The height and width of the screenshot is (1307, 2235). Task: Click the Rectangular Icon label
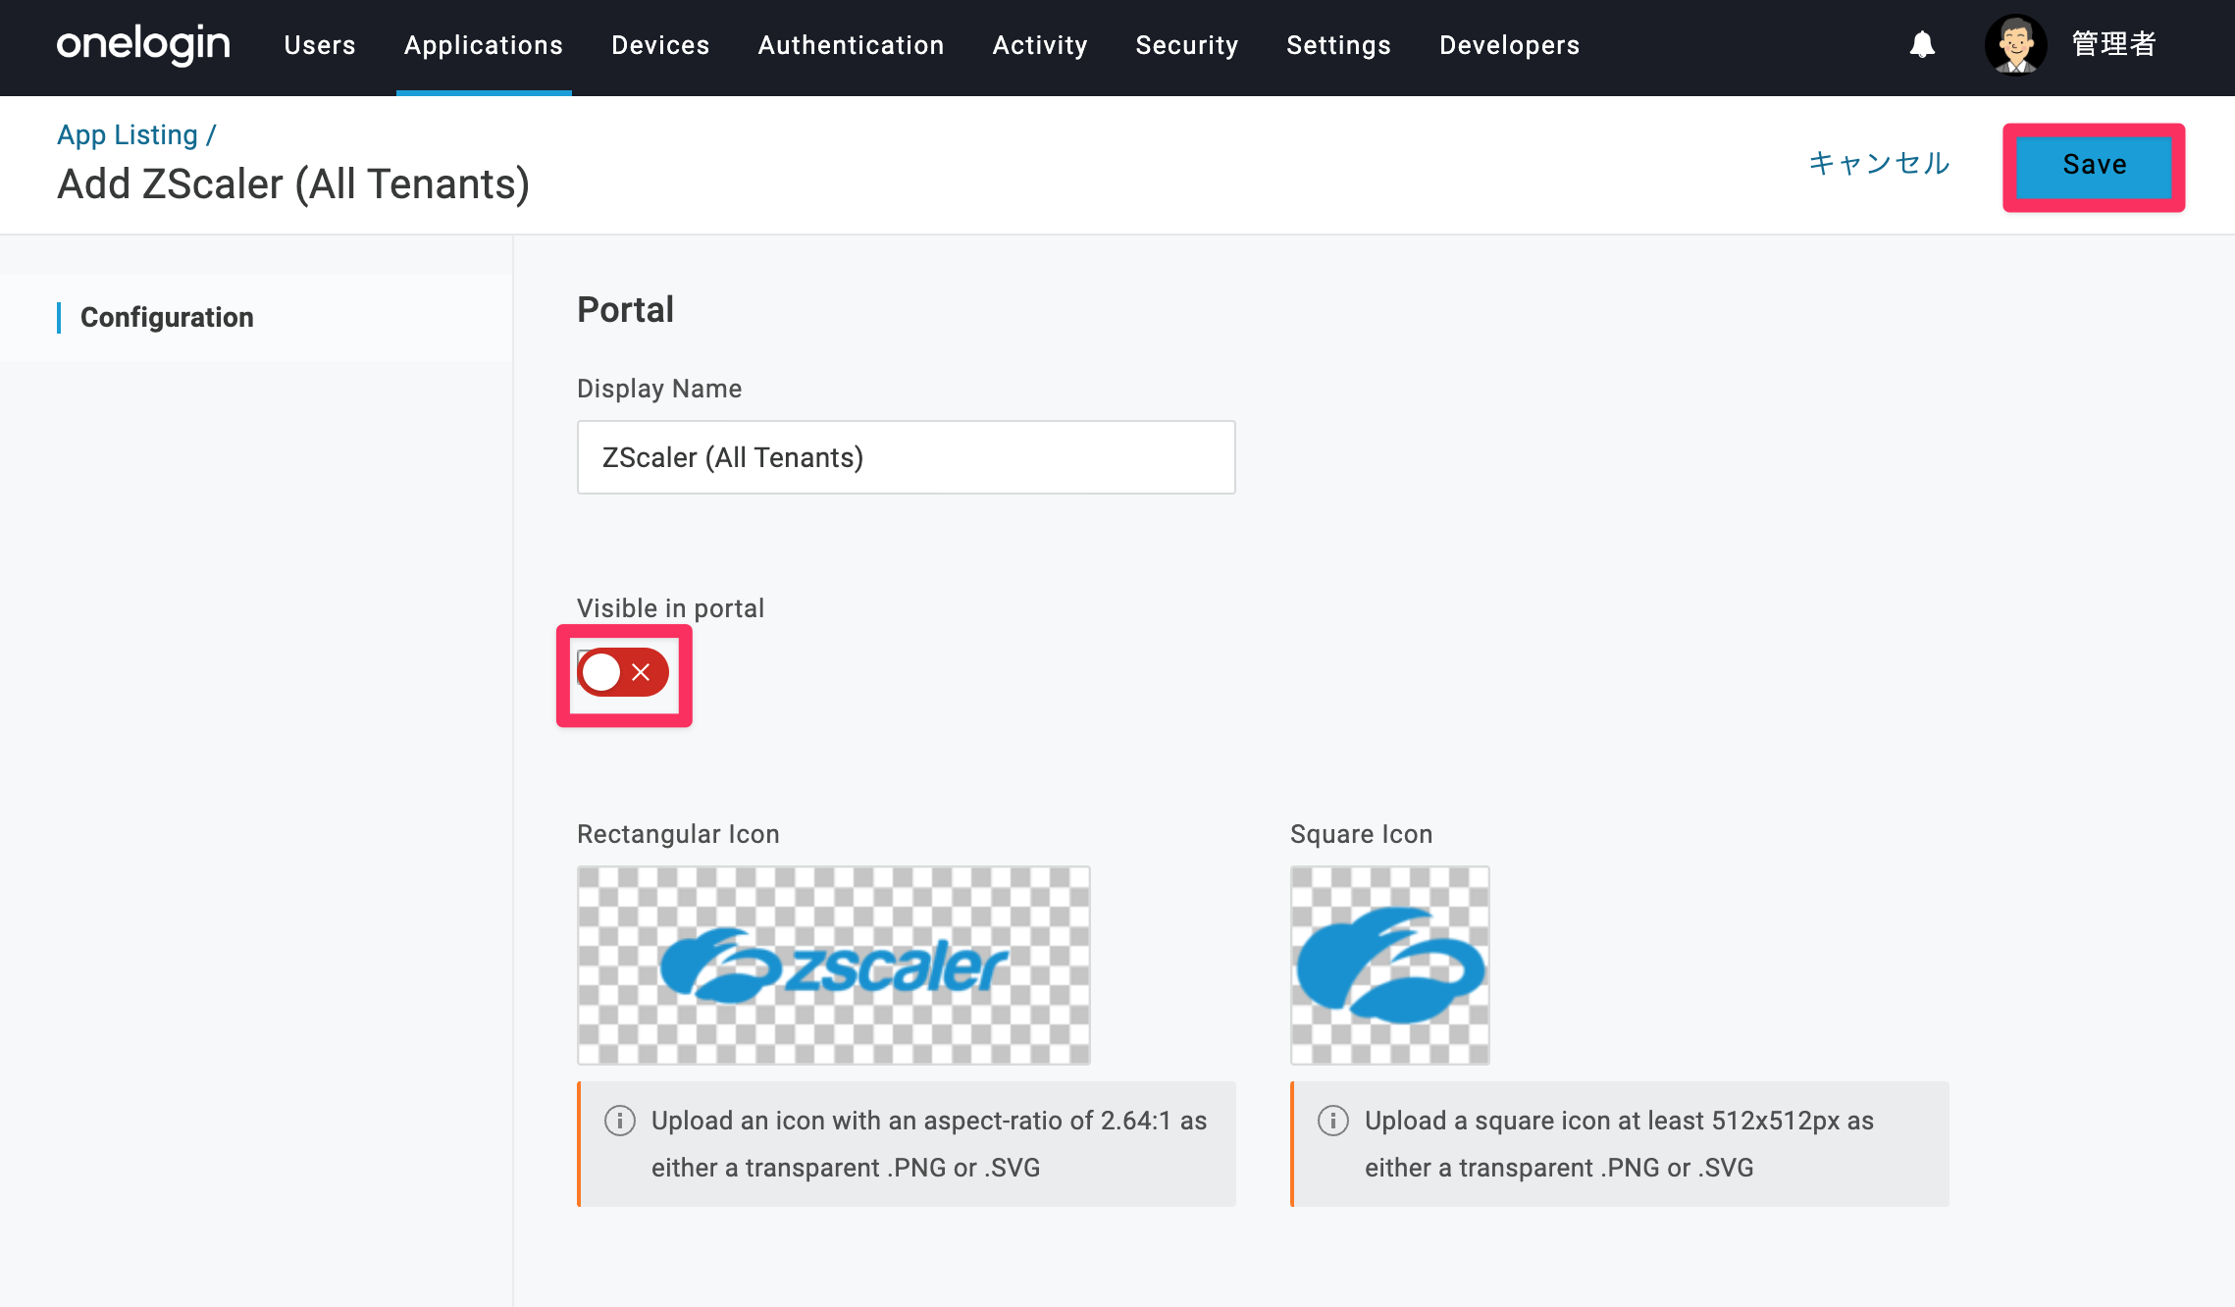[678, 834]
